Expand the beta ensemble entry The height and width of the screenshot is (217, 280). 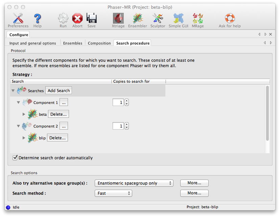coord(24,114)
